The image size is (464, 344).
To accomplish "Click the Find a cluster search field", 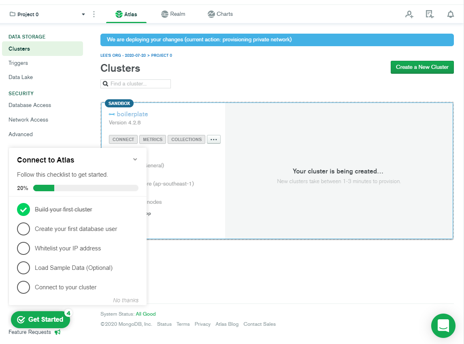I will coord(136,84).
